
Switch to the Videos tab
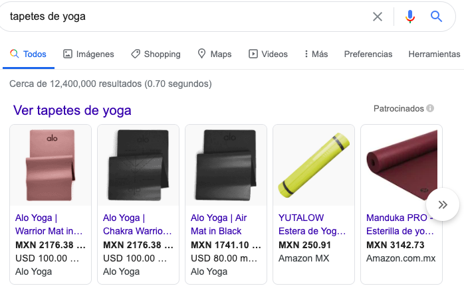pos(268,54)
